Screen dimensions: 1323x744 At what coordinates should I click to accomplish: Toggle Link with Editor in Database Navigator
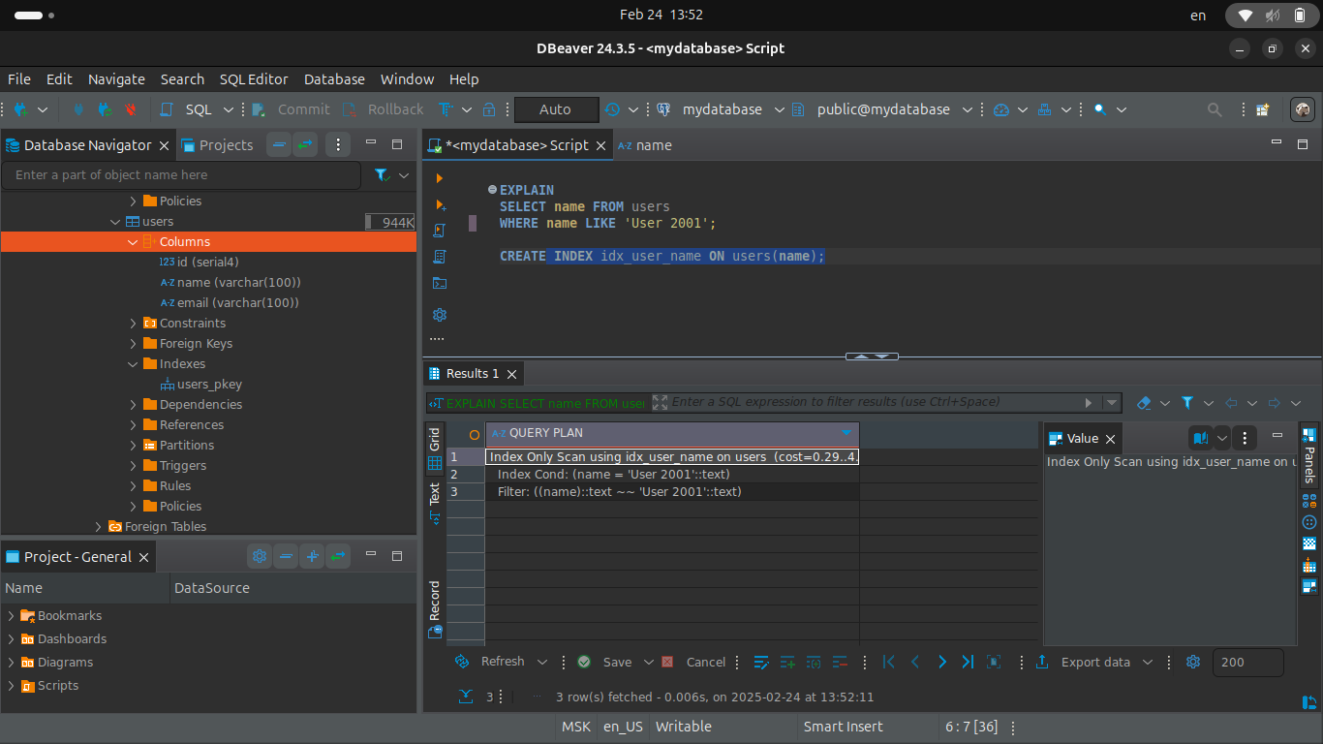305,145
